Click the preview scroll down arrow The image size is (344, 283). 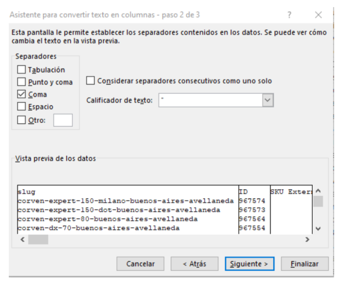[318, 228]
